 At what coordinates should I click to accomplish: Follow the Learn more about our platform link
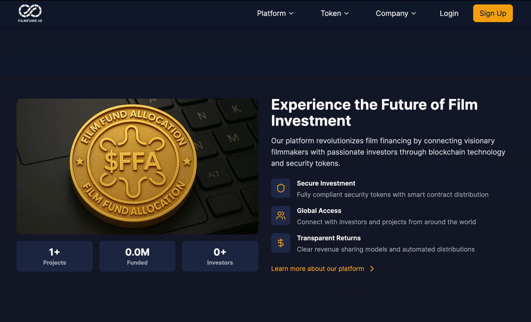tap(317, 269)
